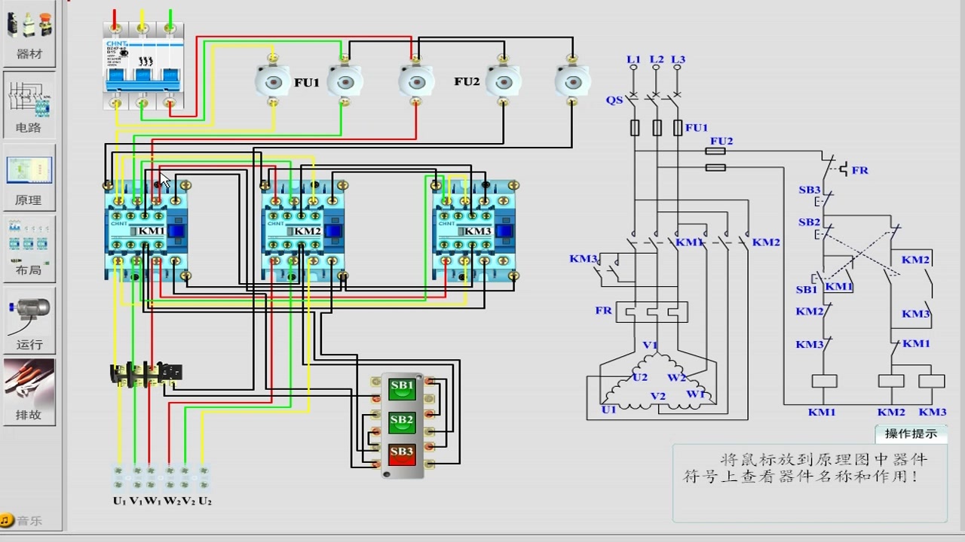Toggle the three-pole CHNT circuit breaker
The image size is (965, 542).
(x=143, y=65)
